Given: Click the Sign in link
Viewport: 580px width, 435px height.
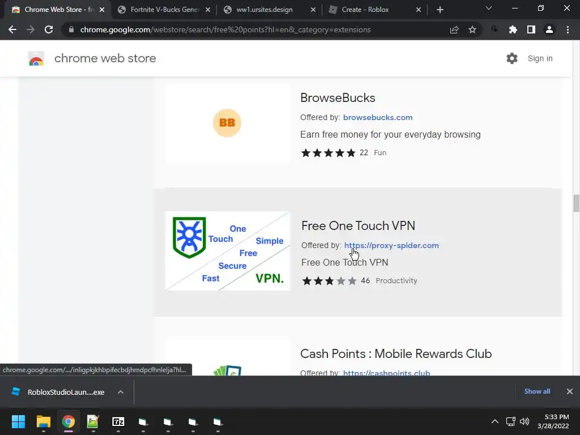Looking at the screenshot, I should (x=540, y=58).
